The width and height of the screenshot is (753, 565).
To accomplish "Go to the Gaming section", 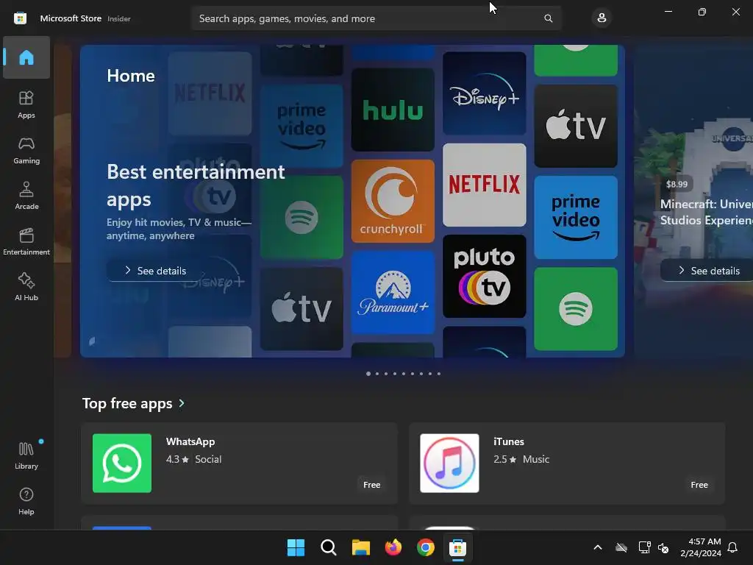I will (x=26, y=150).
